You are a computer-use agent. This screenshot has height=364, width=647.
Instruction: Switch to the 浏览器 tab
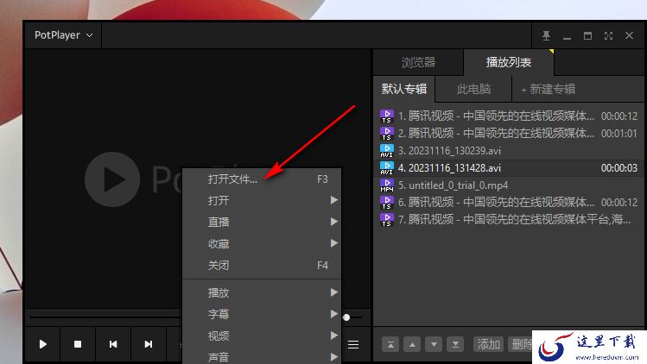(x=418, y=63)
